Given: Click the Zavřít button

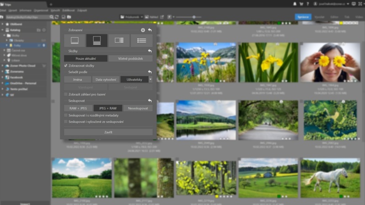Looking at the screenshot, I should point(108,132).
